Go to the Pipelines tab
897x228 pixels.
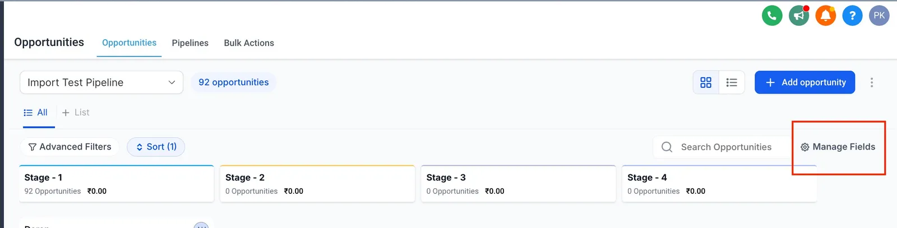click(190, 43)
